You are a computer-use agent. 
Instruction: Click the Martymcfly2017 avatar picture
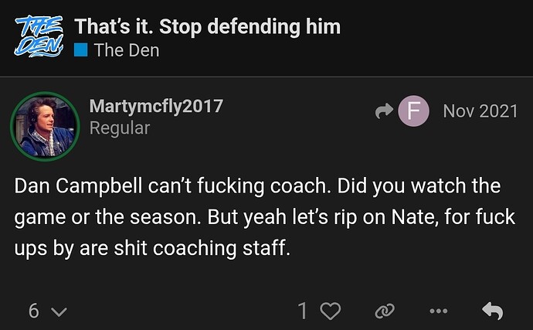pos(43,124)
